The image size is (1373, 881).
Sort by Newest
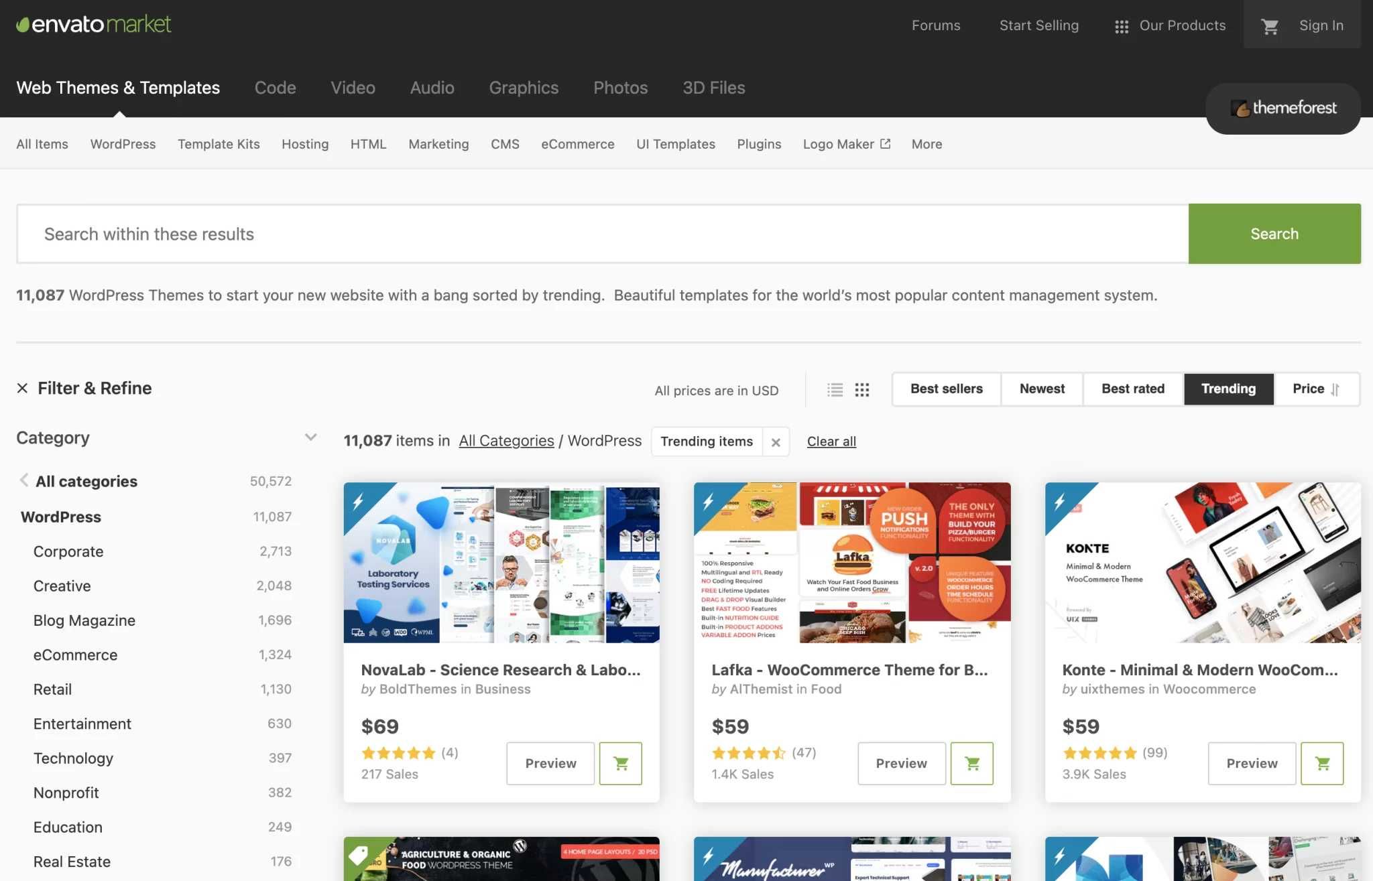(1042, 389)
